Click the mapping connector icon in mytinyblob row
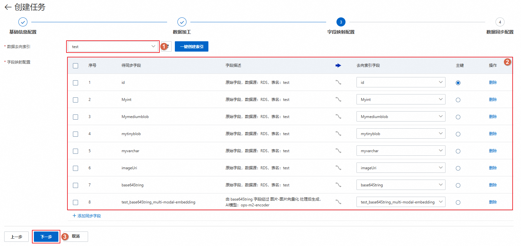The image size is (521, 246). (338, 133)
